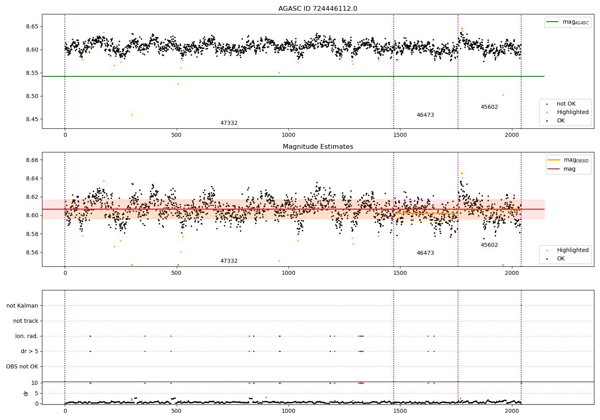600x420 pixels.
Task: Click the 47332 label in the top plot
Action: (229, 123)
